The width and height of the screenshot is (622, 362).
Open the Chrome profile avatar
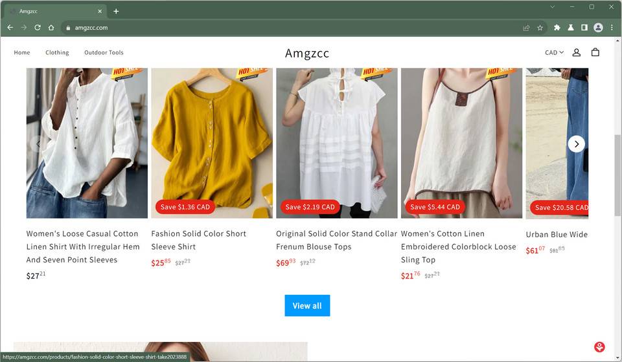click(598, 28)
